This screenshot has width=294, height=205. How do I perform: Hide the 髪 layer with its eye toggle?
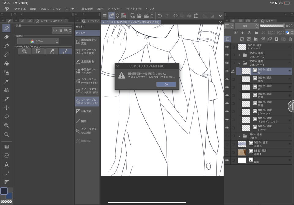coord(226,71)
